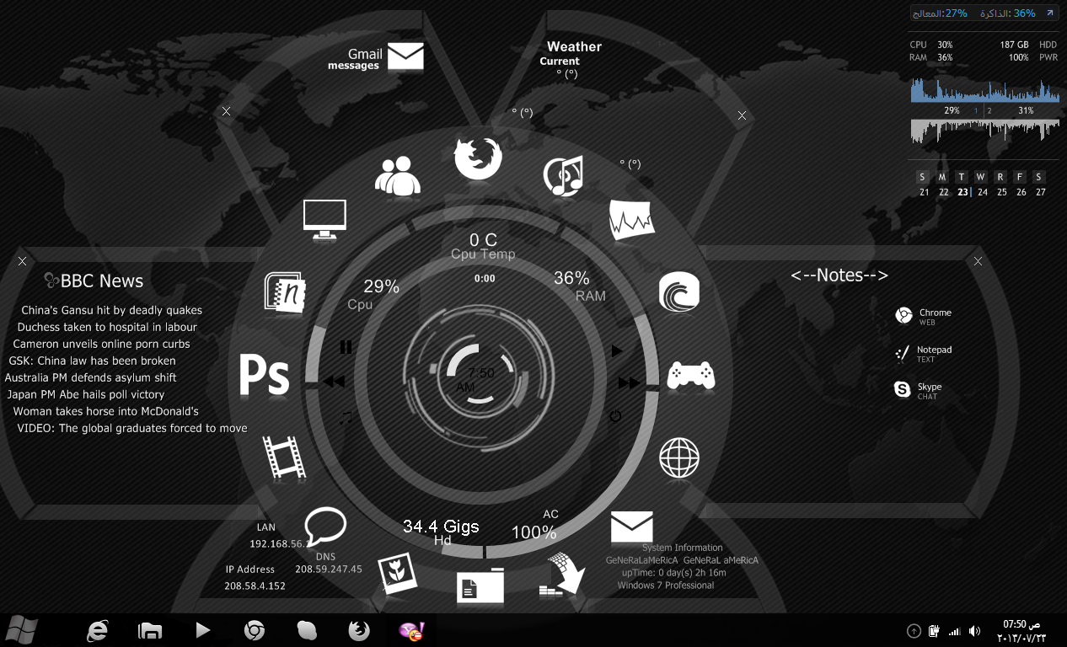Click the rewind previous track button
The width and height of the screenshot is (1067, 647).
click(334, 382)
